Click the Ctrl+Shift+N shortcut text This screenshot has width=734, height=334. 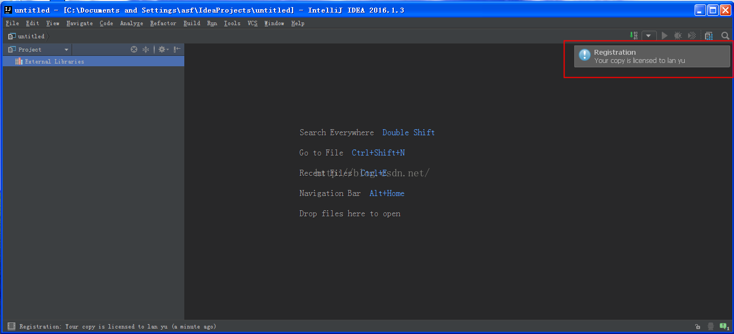(x=378, y=153)
